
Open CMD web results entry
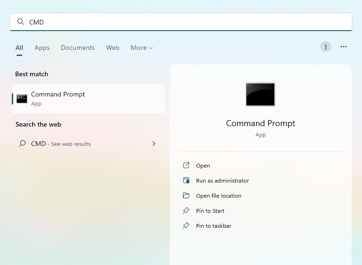pos(89,144)
